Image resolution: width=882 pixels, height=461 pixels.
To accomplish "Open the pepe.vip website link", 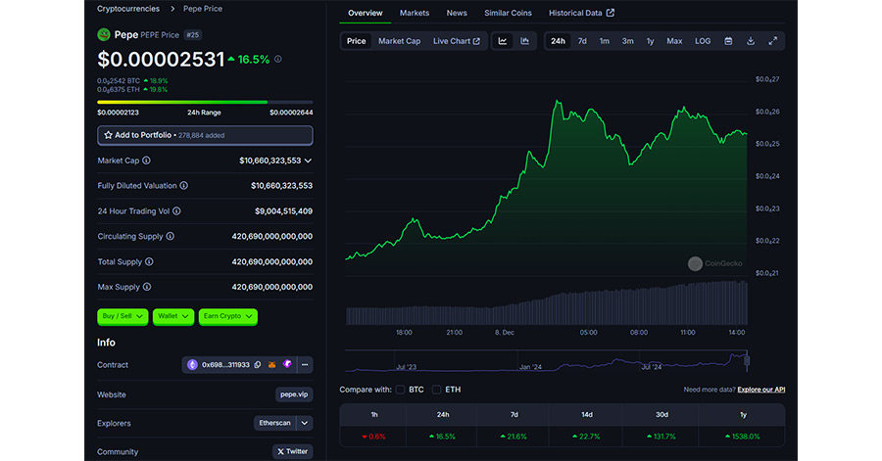I will [294, 394].
